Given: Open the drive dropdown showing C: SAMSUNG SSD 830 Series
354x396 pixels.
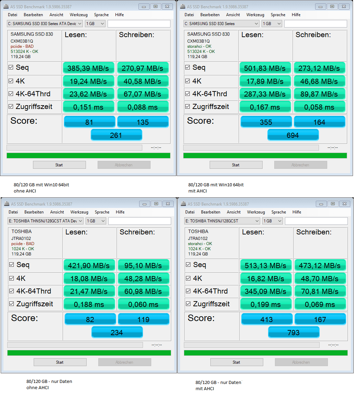Looking at the screenshot, I should (x=221, y=23).
